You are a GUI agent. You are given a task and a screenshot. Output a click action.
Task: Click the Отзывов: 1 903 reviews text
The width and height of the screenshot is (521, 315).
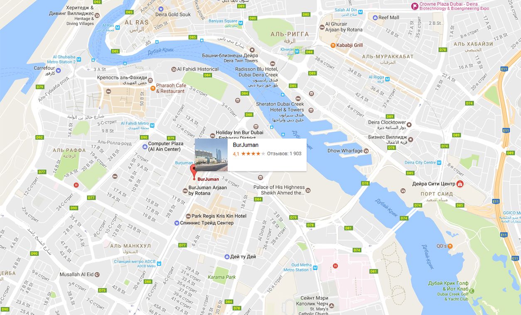284,154
